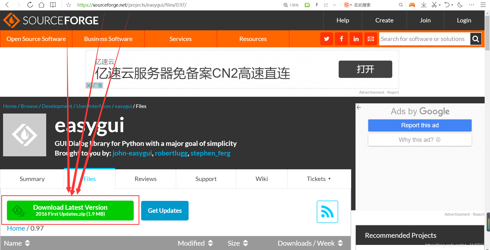Image resolution: width=490 pixels, height=250 pixels.
Task: Switch to the Reviews tab
Action: (x=145, y=179)
